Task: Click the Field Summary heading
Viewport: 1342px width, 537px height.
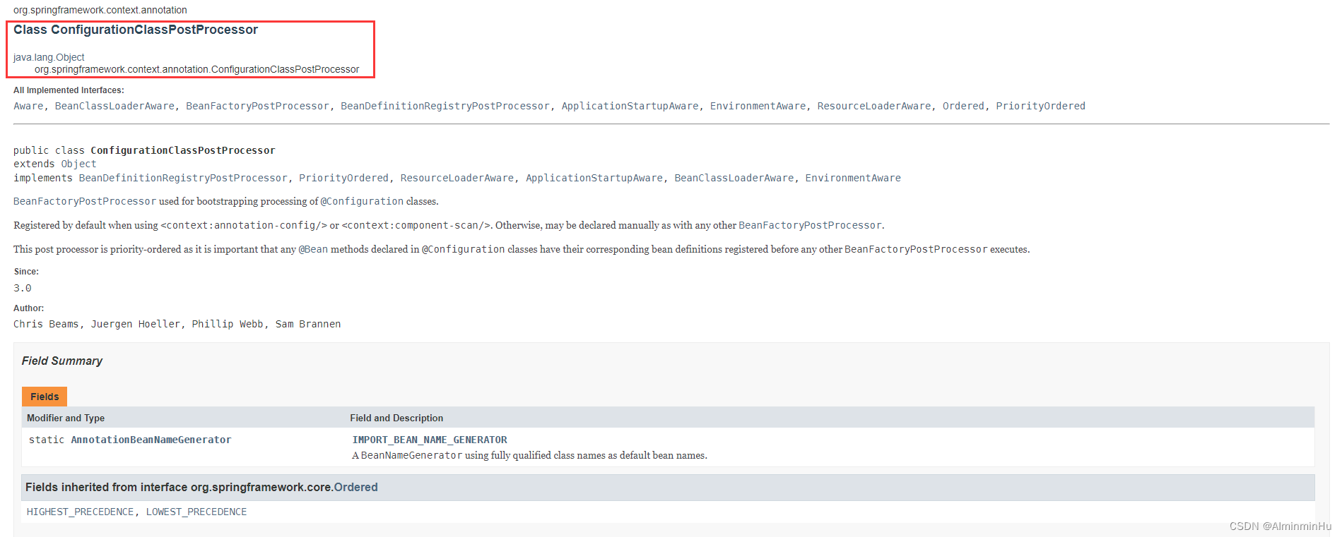Action: pos(62,361)
